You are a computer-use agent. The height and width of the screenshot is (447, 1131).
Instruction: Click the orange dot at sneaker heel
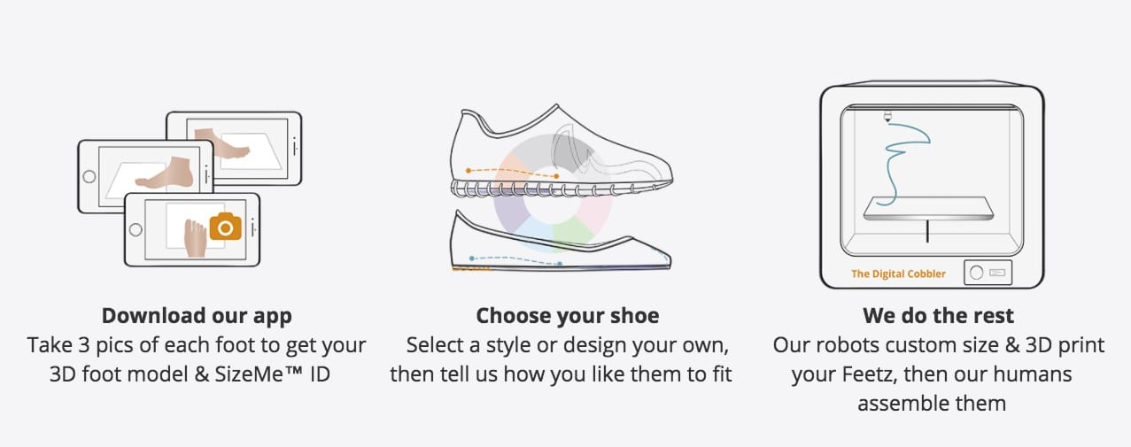[469, 170]
